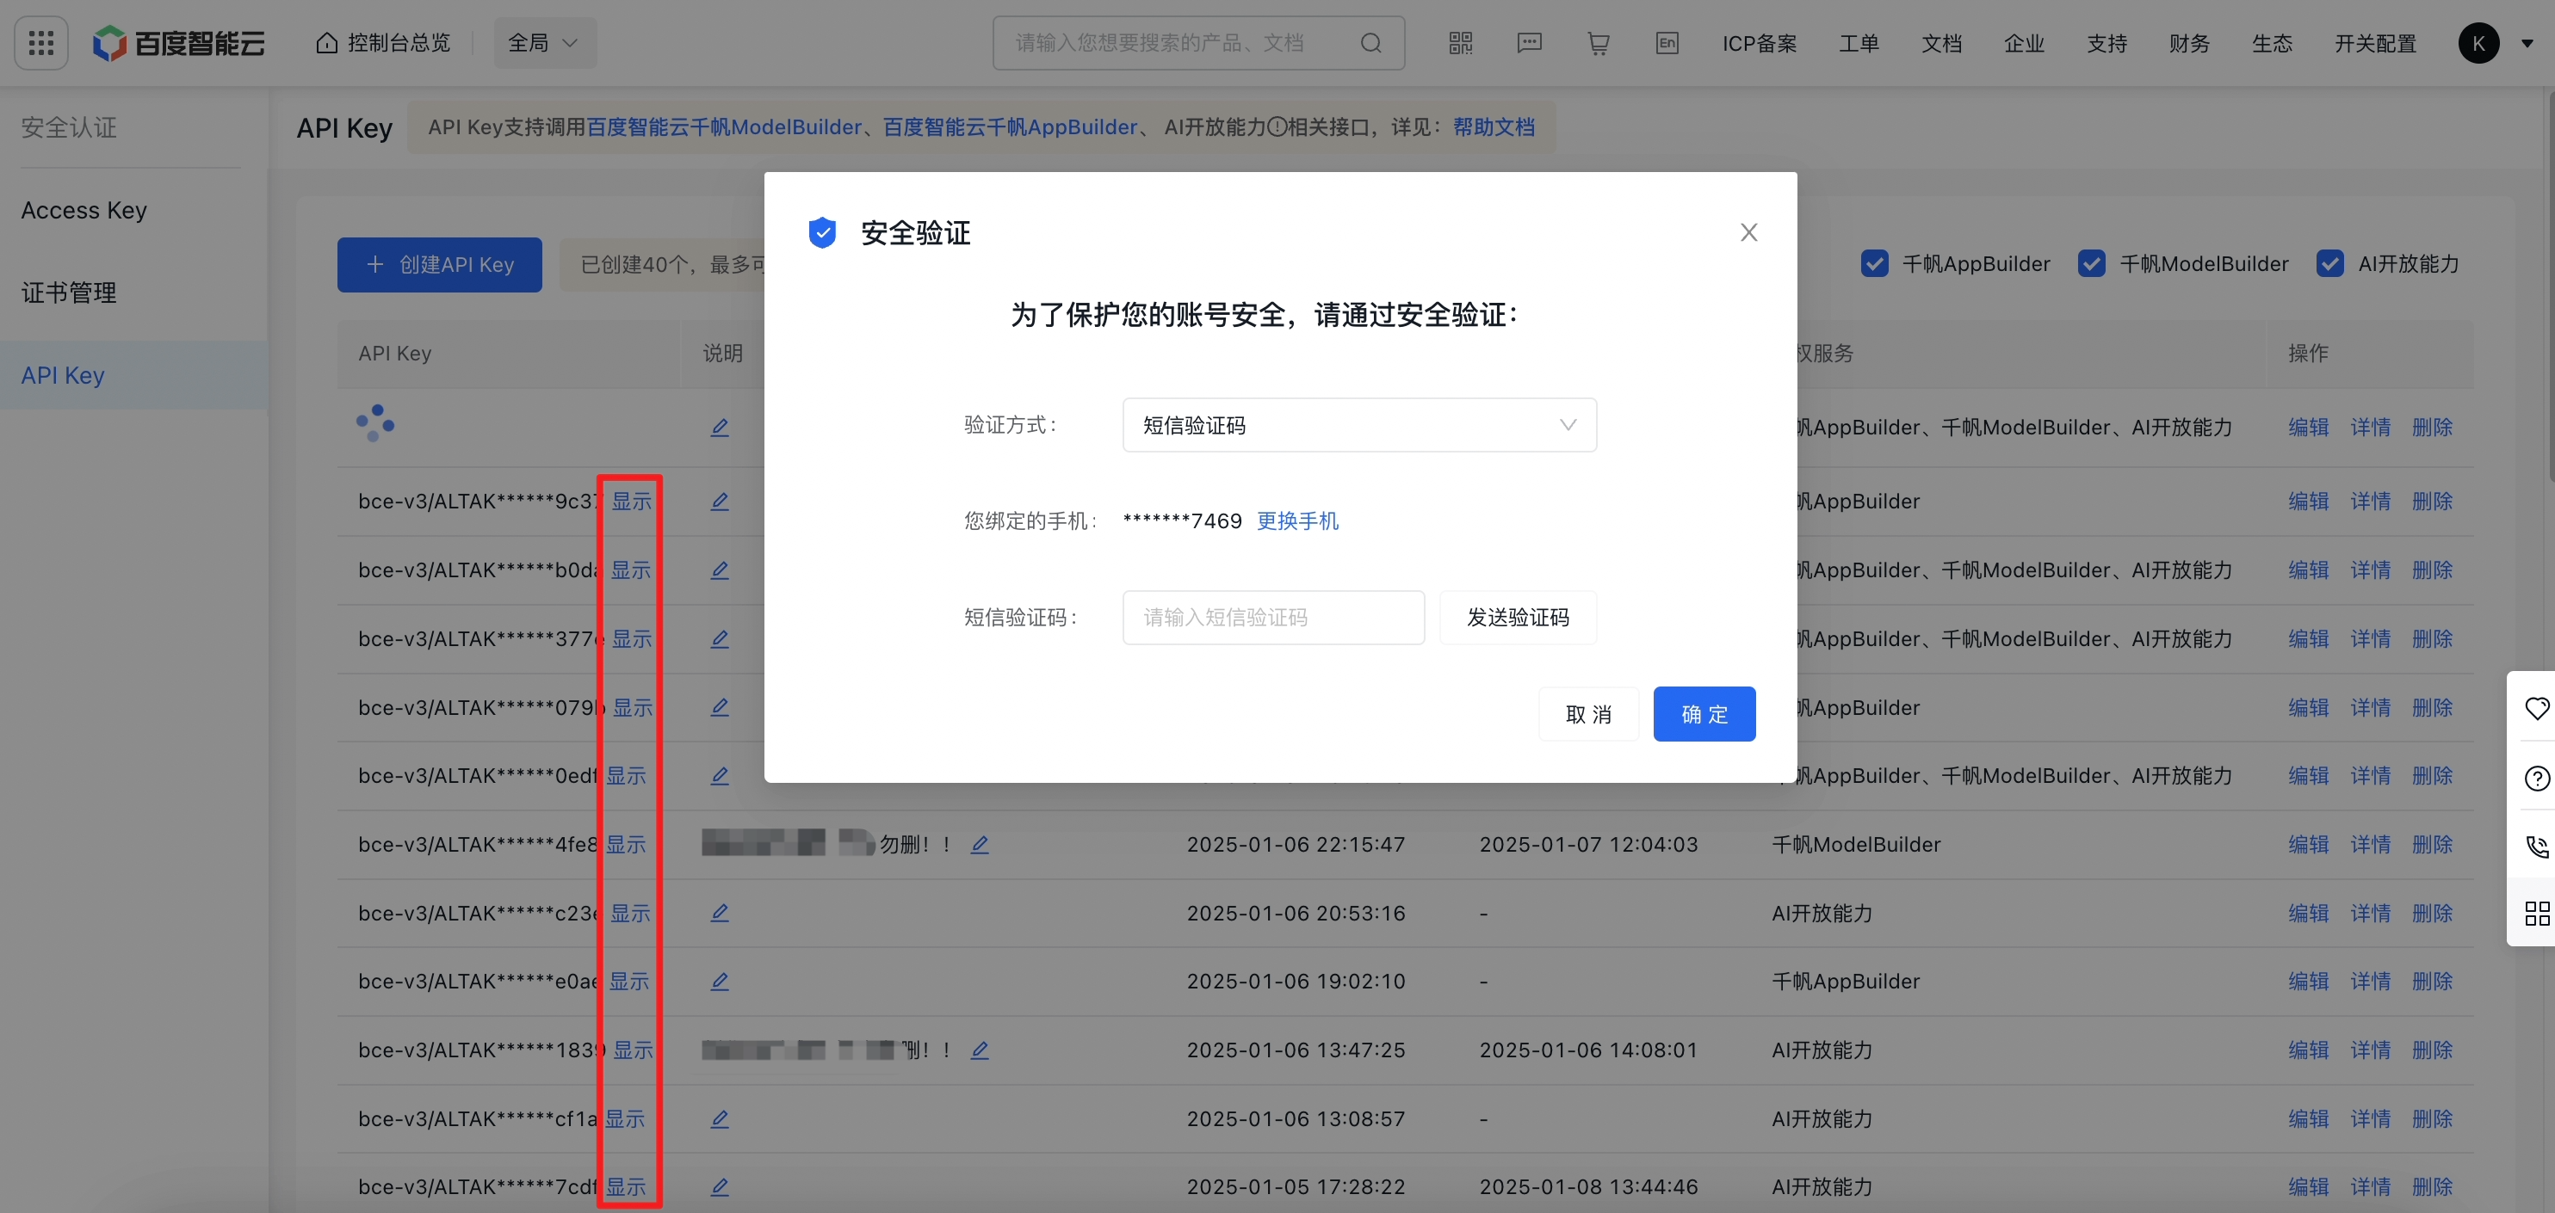Screen dimensions: 2555x1213
Task: Expand the account menu arrow
Action: pos(2527,44)
